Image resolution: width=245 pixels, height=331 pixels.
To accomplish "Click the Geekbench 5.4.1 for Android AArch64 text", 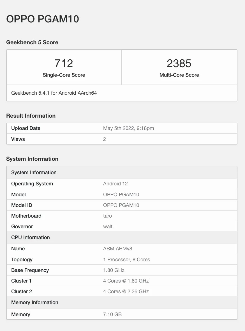I will tap(54, 93).
